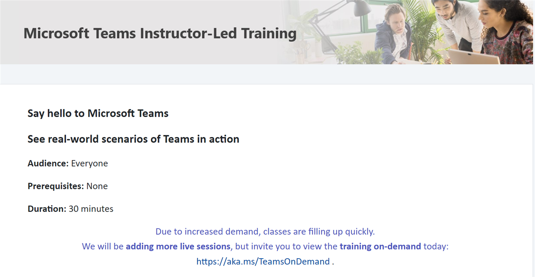535x277 pixels.
Task: Click the 'We will be' sentence start
Action: click(x=103, y=246)
